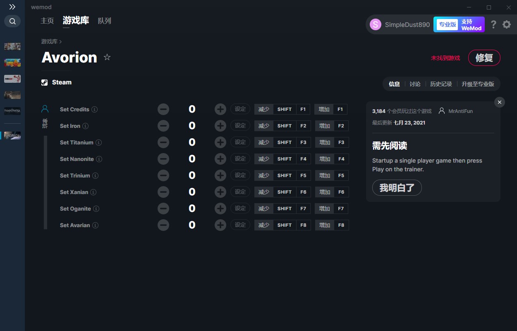Click 设定 button for Set Credits

coord(240,109)
